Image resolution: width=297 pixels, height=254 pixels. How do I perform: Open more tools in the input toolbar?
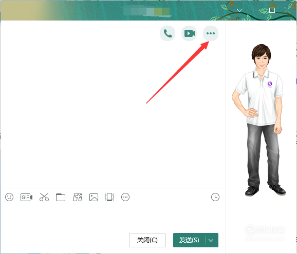pyautogui.click(x=125, y=197)
